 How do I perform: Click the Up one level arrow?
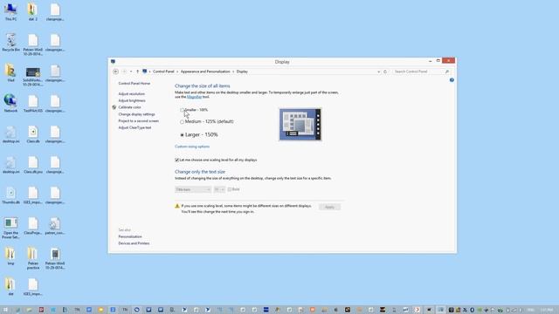click(x=138, y=72)
